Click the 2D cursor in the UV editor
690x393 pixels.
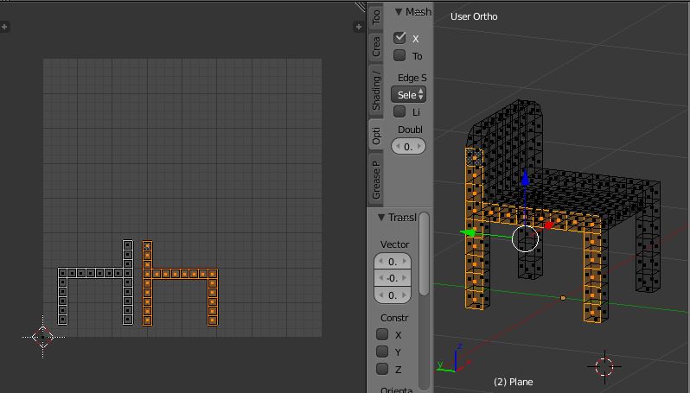pyautogui.click(x=42, y=337)
